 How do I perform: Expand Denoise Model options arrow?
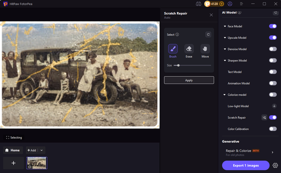coord(225,49)
